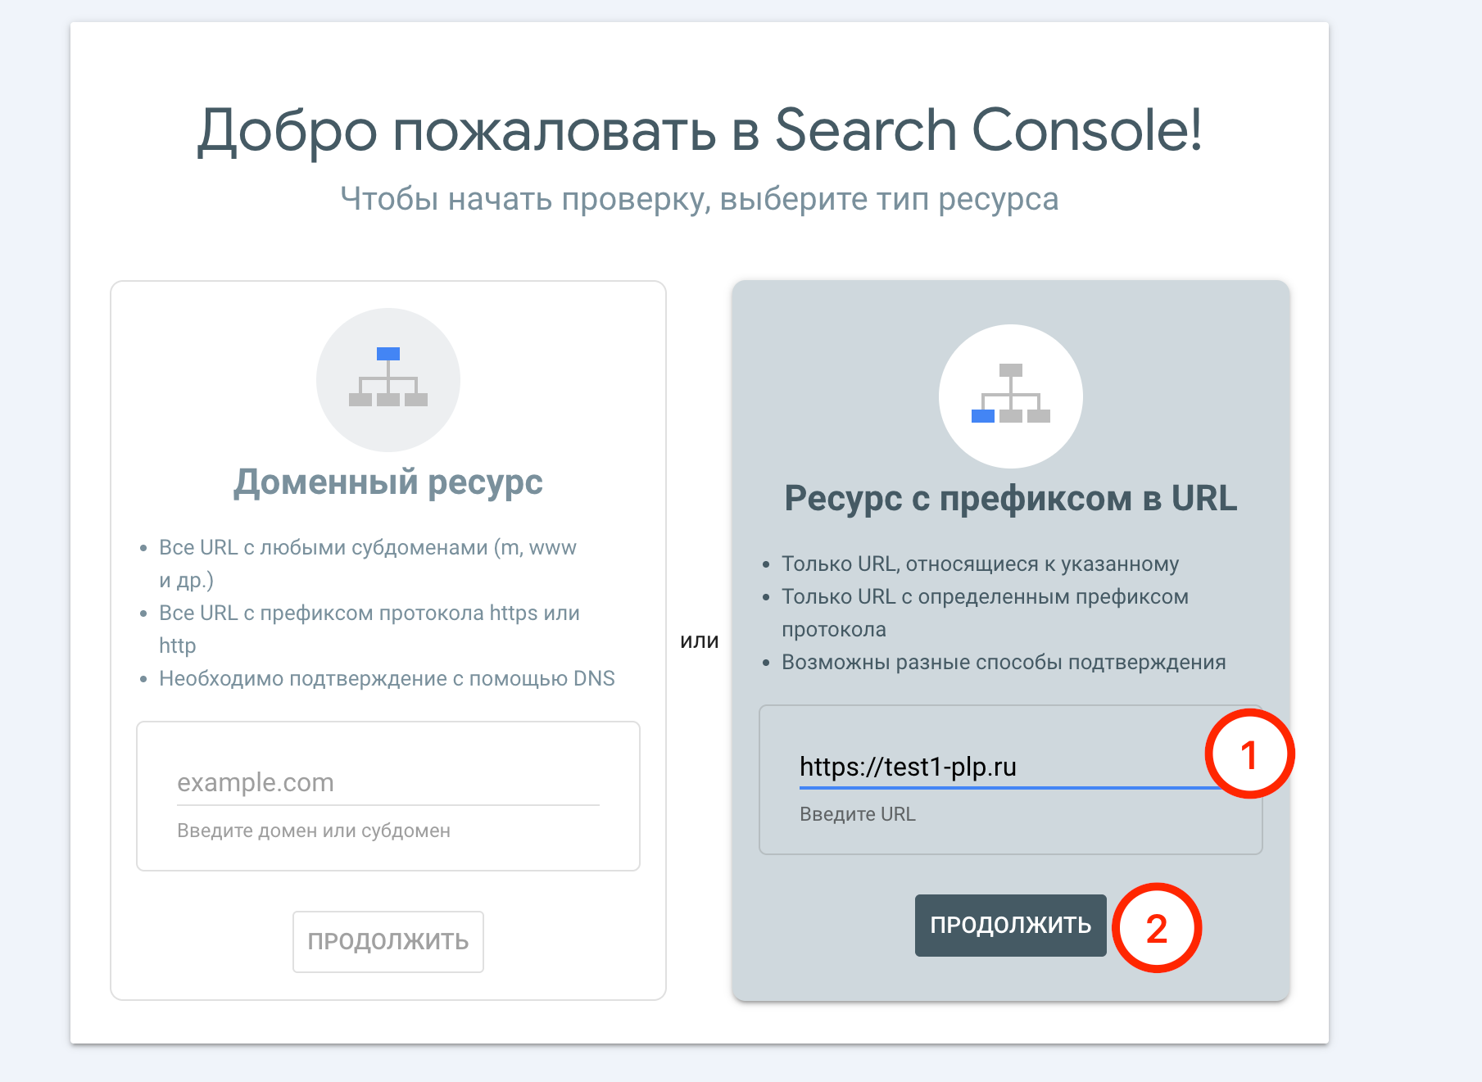Click the URL field containing https://test1-plp.ru
This screenshot has height=1082, width=1482.
(1011, 767)
